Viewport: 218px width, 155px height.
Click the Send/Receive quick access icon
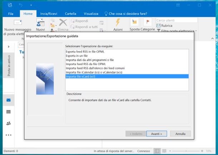click(10, 5)
